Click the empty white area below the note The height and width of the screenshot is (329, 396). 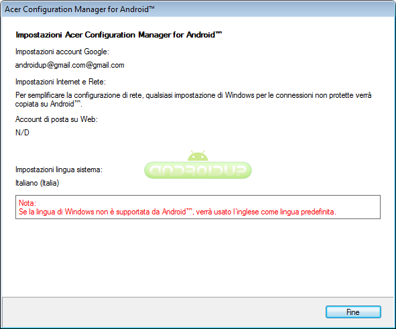coord(198,257)
